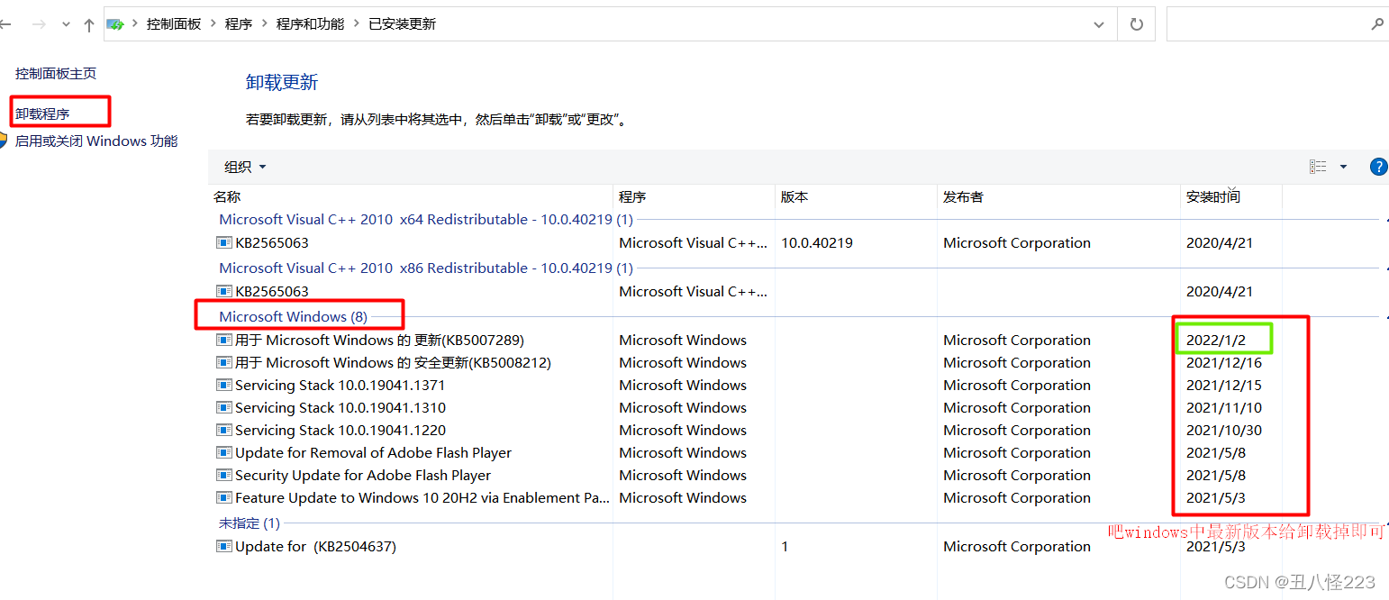
Task: Click the icon beside KB5008212 security update
Action: tap(224, 362)
